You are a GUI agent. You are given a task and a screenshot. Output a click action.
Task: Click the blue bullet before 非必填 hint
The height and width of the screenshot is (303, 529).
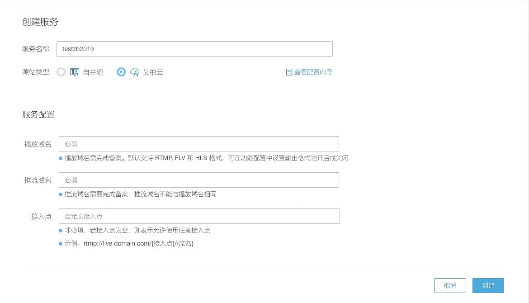(x=61, y=231)
